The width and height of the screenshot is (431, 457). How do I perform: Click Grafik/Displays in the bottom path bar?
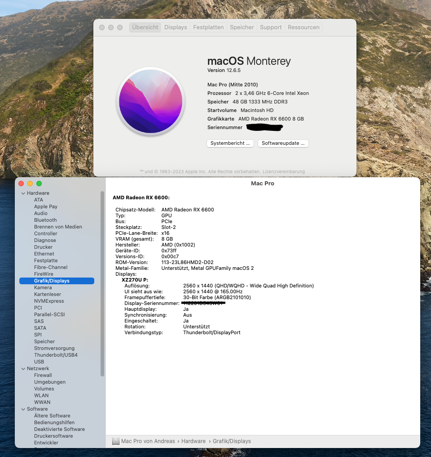pyautogui.click(x=232, y=441)
